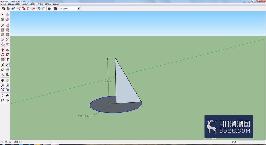
Task: Choose the Rectangle tool
Action: pyautogui.click(x=3, y=30)
